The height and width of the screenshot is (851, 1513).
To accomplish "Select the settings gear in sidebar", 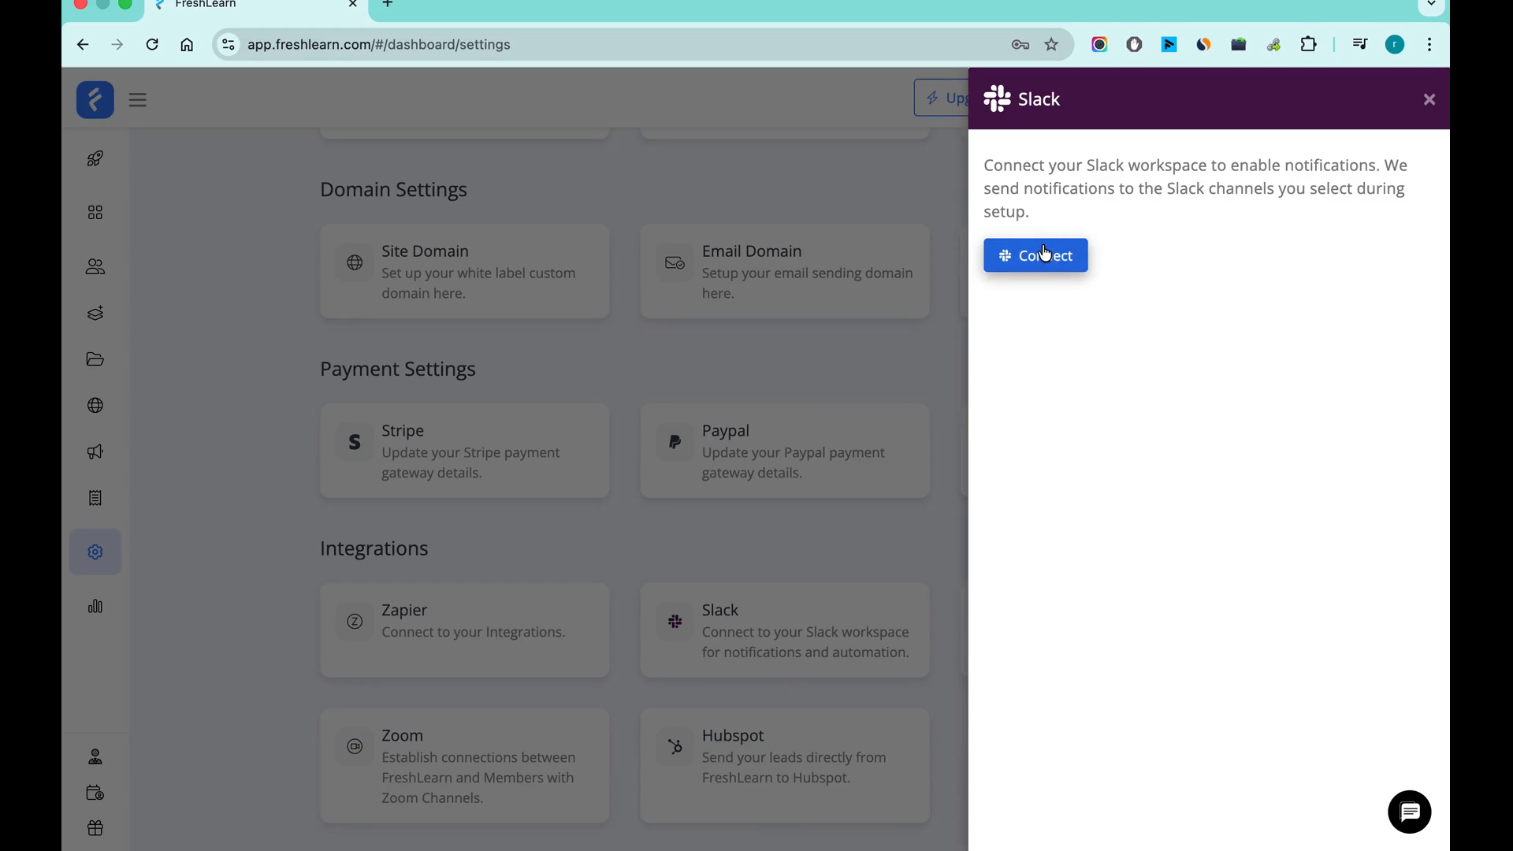I will pyautogui.click(x=95, y=552).
